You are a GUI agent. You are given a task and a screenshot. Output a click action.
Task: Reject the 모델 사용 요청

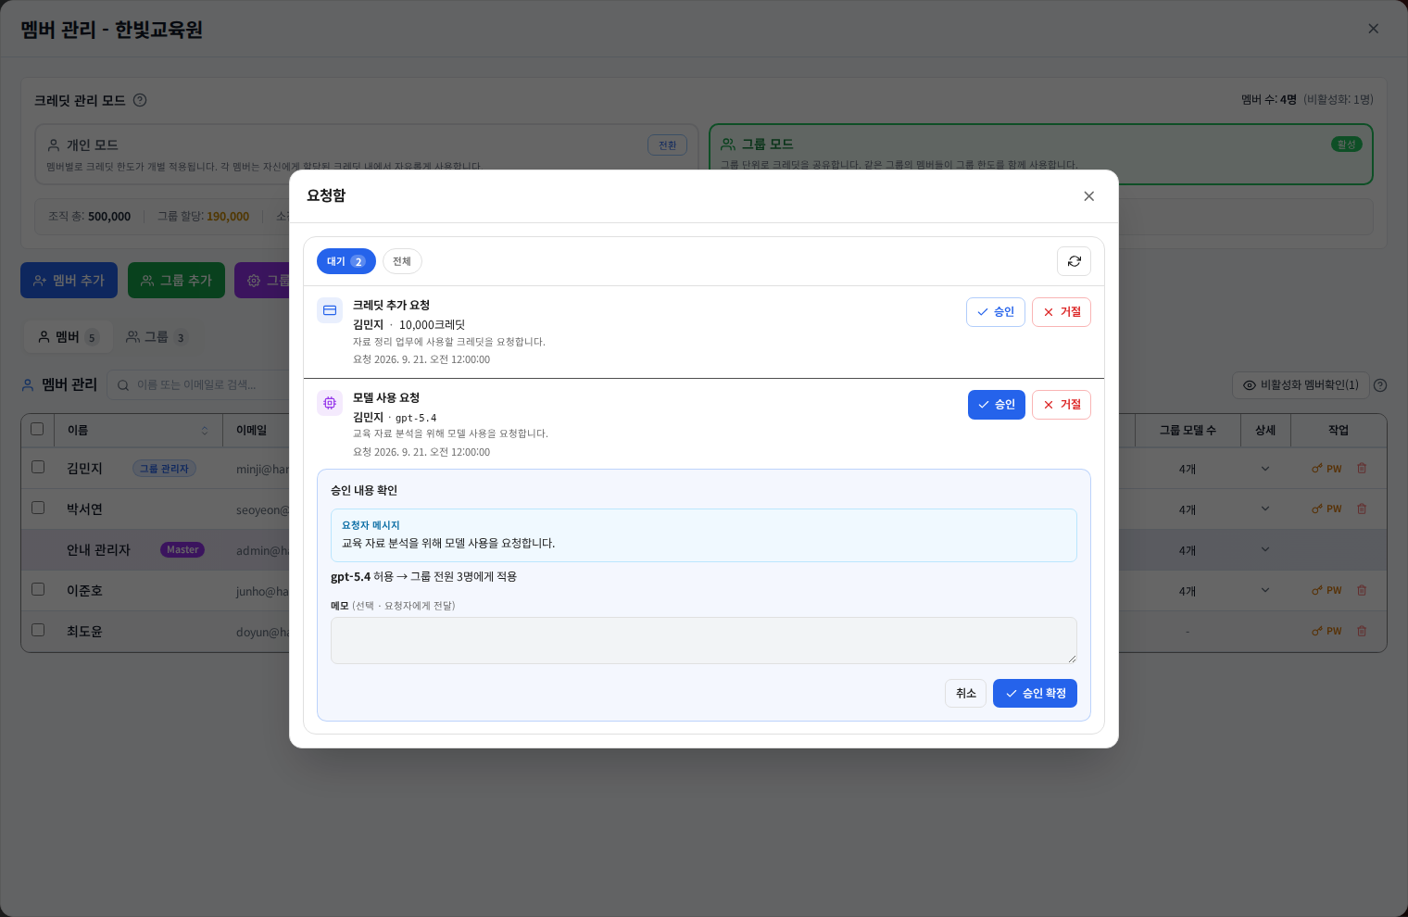click(x=1062, y=405)
